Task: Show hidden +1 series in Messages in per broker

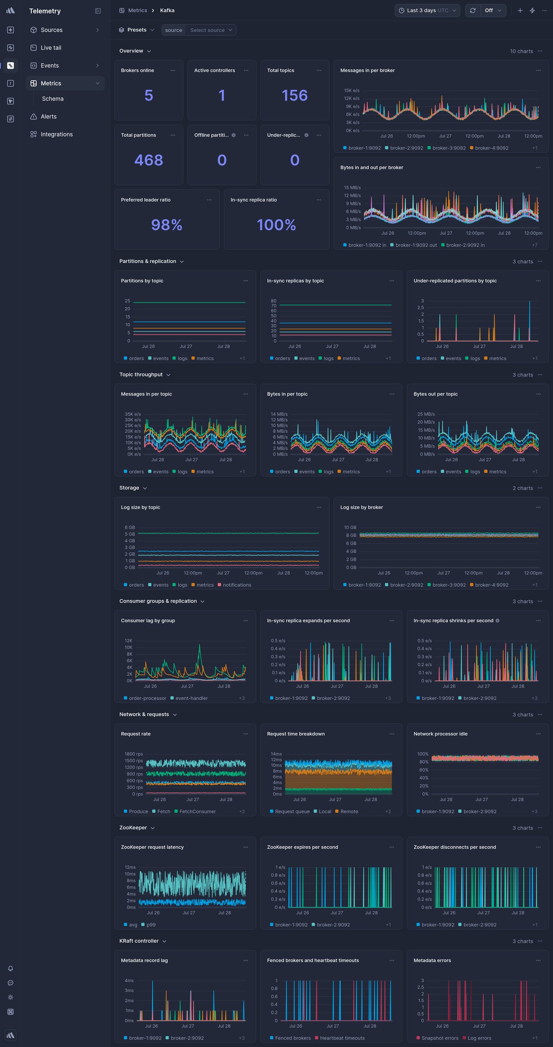Action: pyautogui.click(x=535, y=148)
